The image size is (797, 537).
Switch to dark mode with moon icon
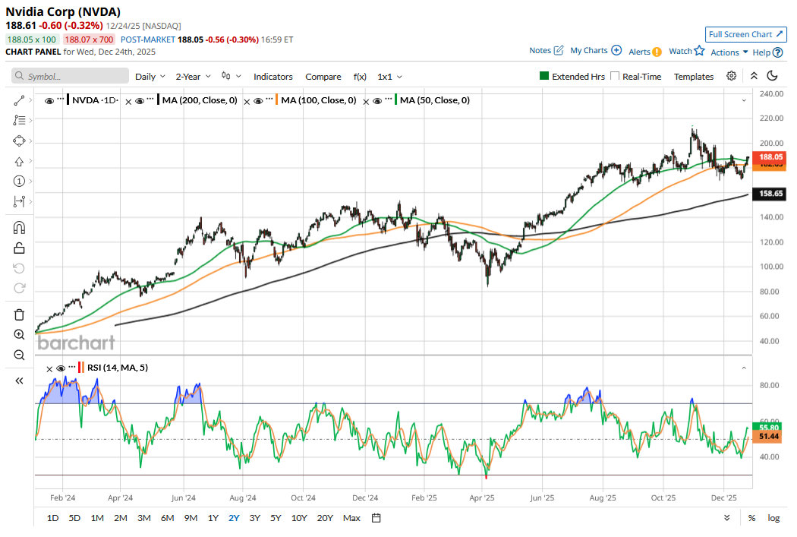772,76
